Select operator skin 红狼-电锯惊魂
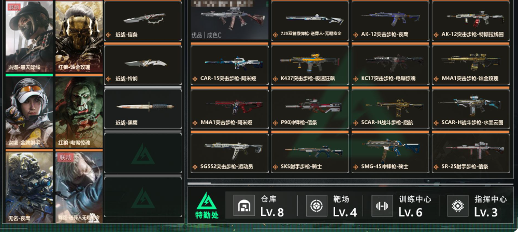The height and width of the screenshot is (232, 518). pos(79,112)
